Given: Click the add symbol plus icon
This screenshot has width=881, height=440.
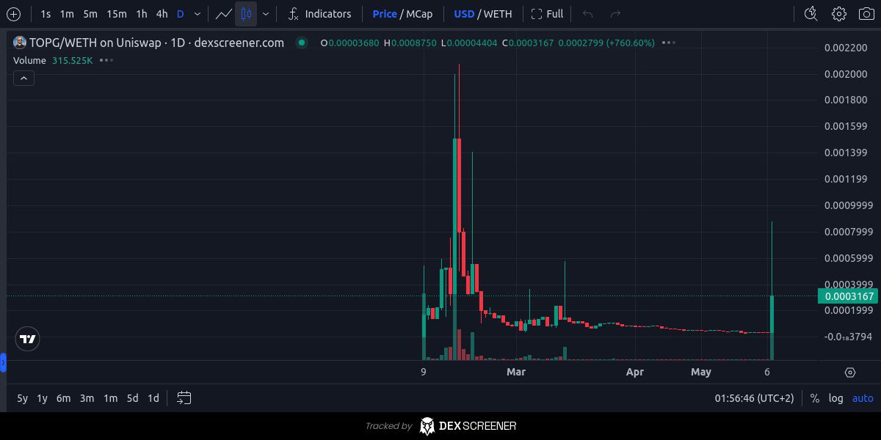Looking at the screenshot, I should 13,14.
